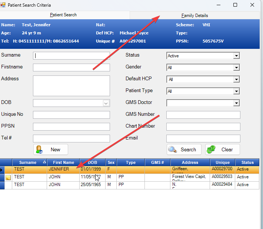263x229 pixels.
Task: Click the yellow note icon beside John row
Action: click(8, 178)
